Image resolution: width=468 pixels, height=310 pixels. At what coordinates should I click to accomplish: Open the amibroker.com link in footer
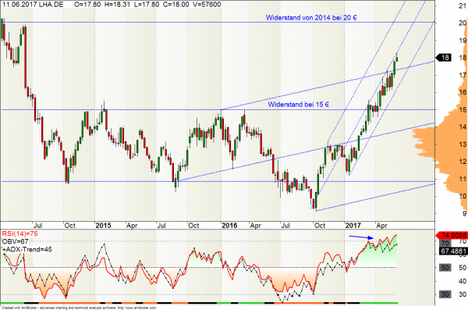coord(136,308)
